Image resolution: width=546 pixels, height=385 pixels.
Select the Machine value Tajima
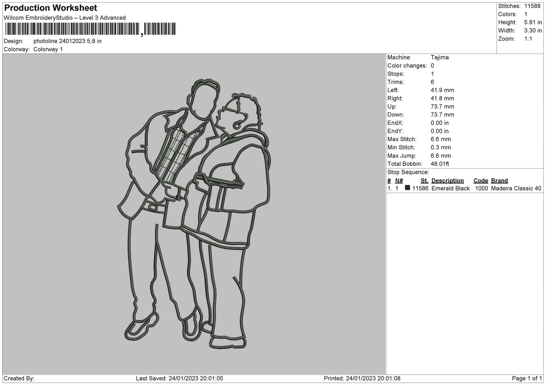tap(439, 57)
